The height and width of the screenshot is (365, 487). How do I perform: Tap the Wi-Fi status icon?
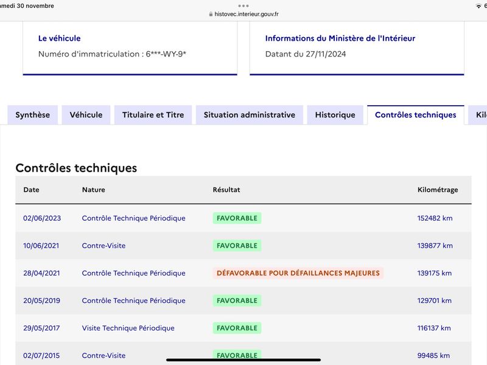click(478, 6)
